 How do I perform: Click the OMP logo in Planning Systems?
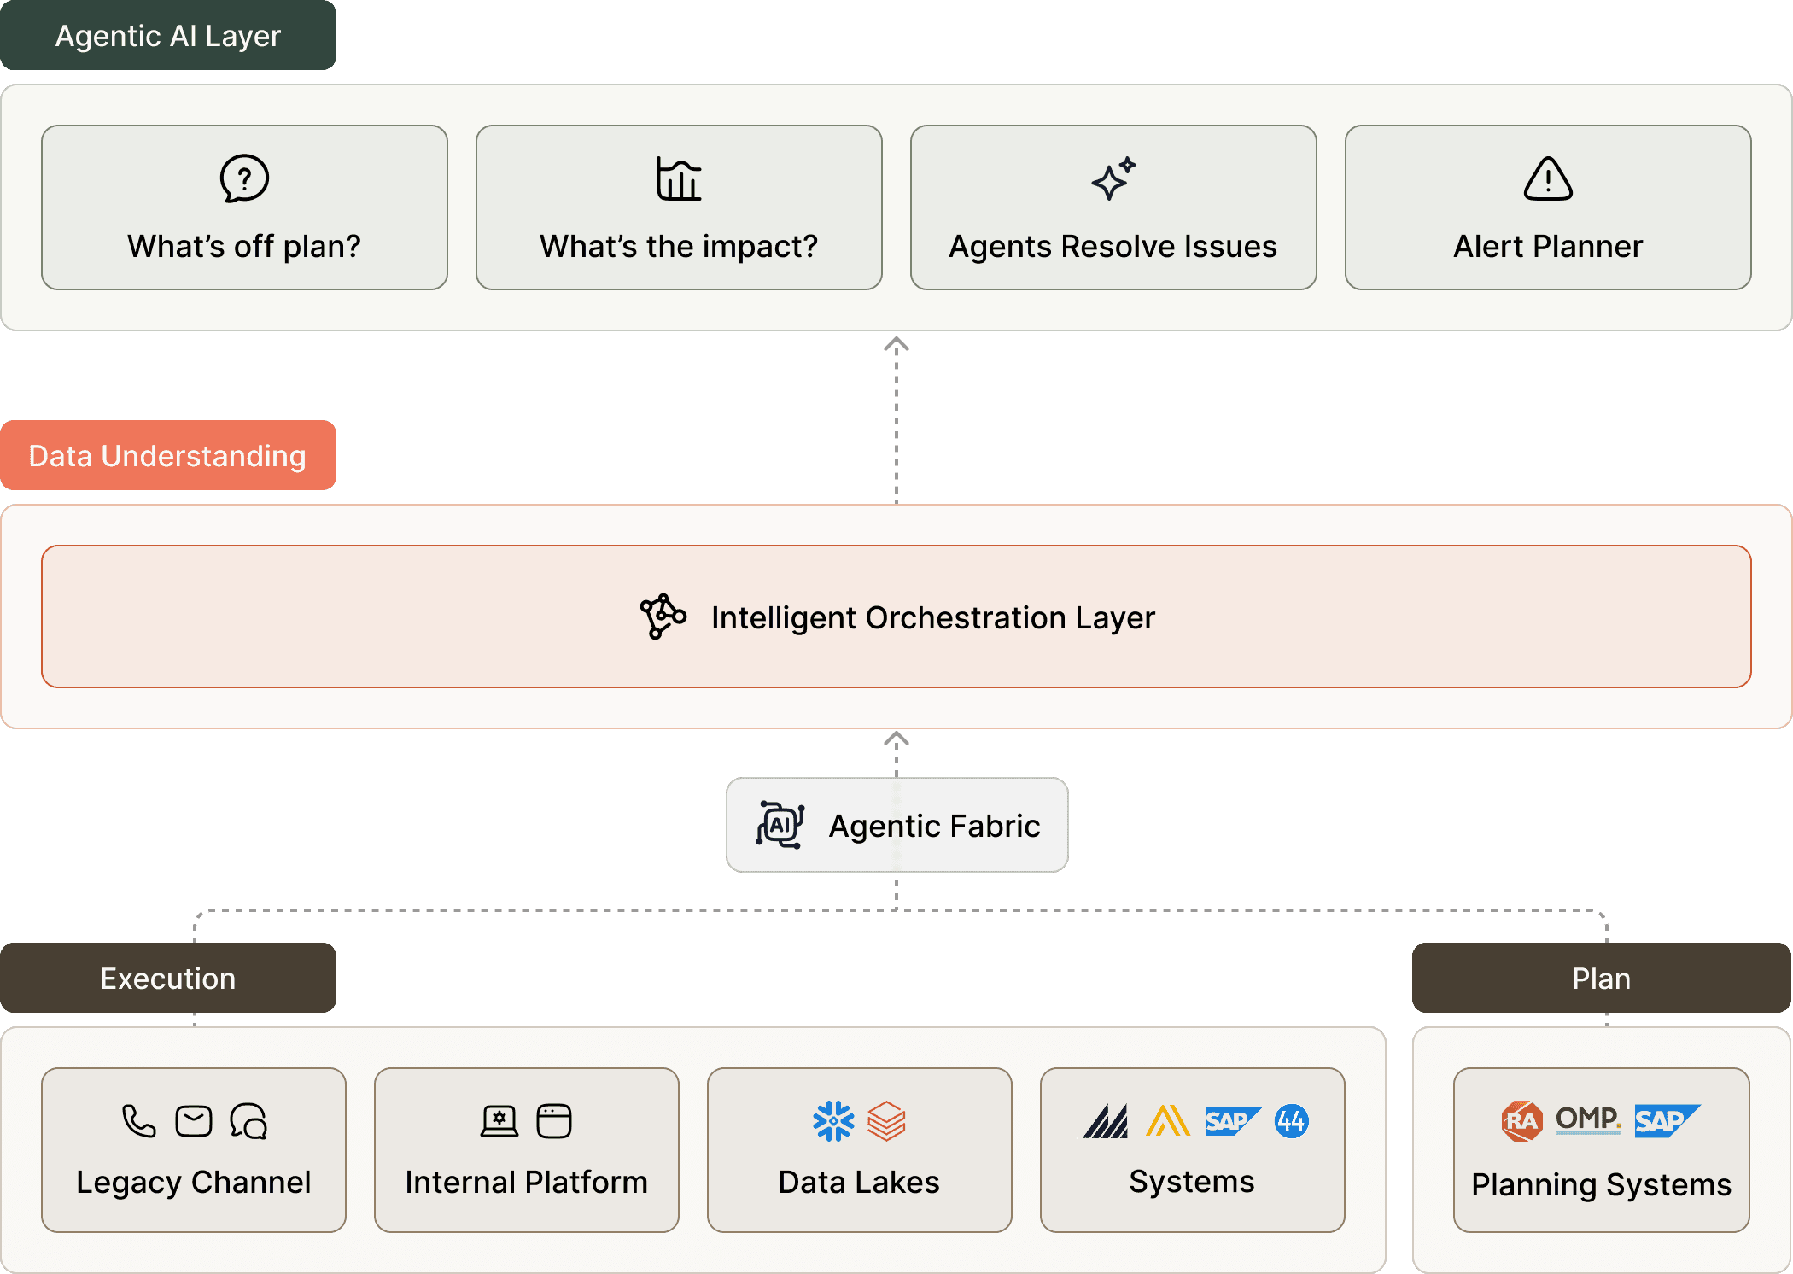click(x=1588, y=1119)
